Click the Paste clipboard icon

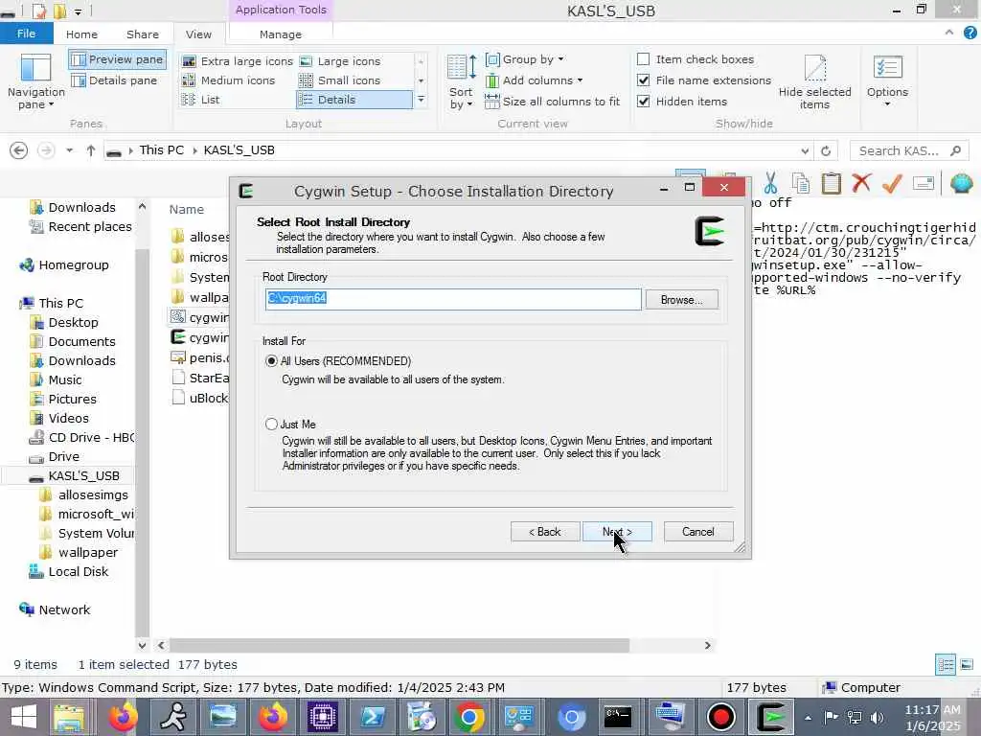coord(831,183)
